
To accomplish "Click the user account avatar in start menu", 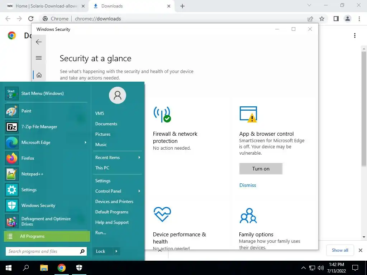I will pyautogui.click(x=118, y=95).
